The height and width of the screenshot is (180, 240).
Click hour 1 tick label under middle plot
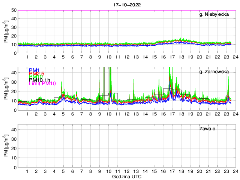[27, 114]
